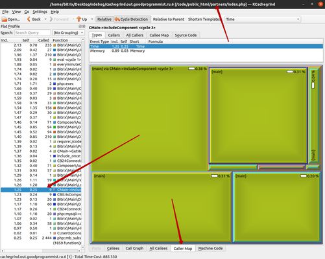Select the include_once function row

(41, 156)
